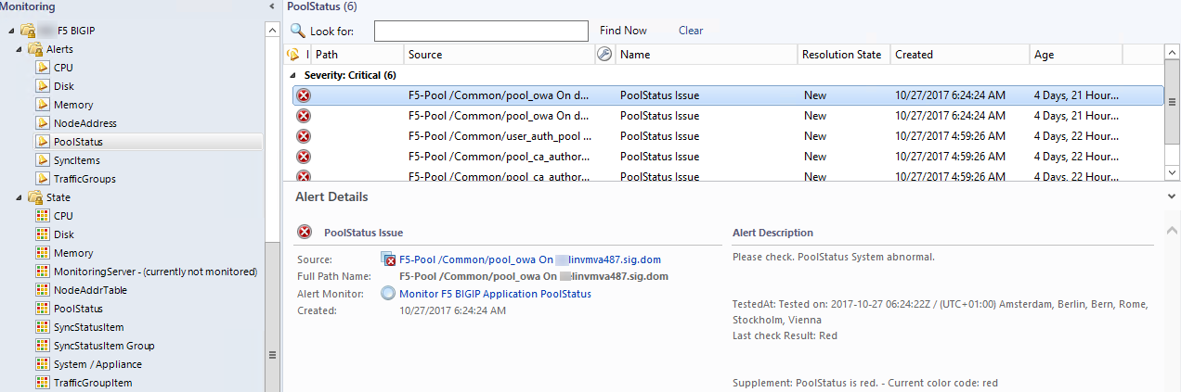Click the SyncItems alert view icon
The height and width of the screenshot is (392, 1181).
pos(43,160)
